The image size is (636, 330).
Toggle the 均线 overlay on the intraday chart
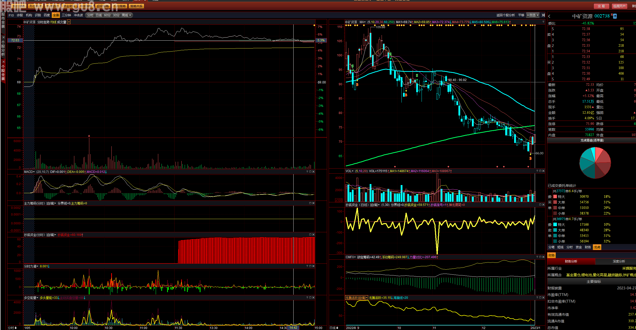click(x=53, y=22)
